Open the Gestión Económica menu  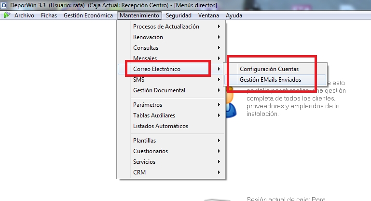click(x=88, y=15)
